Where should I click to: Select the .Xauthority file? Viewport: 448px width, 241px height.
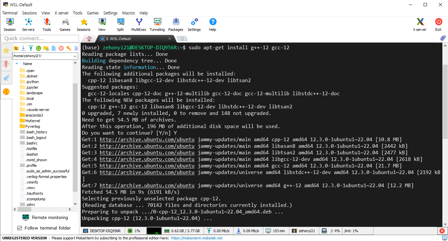[34, 193]
